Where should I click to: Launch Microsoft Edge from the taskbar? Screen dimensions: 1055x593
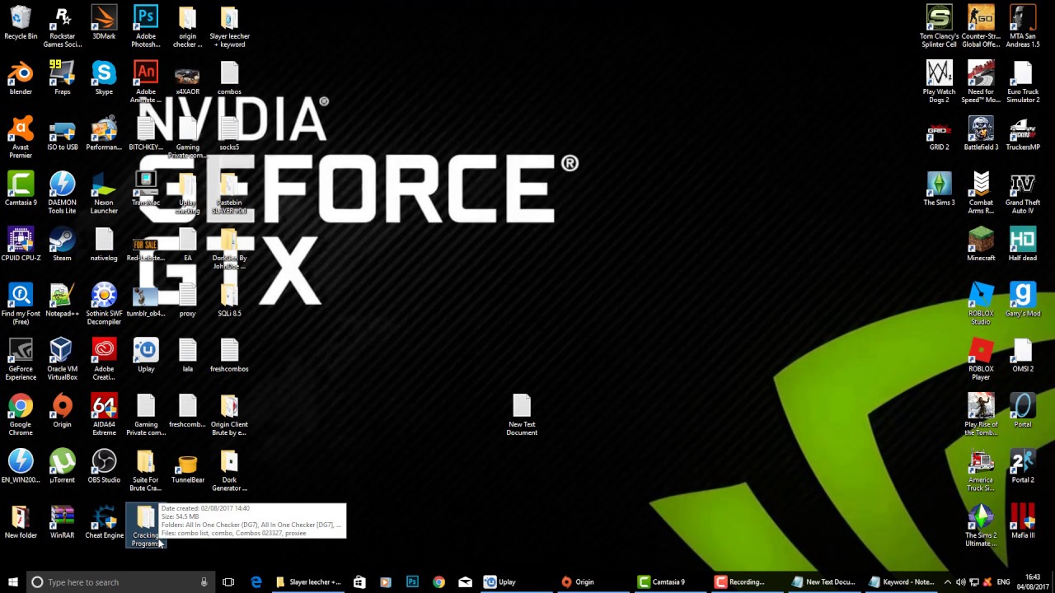[256, 581]
